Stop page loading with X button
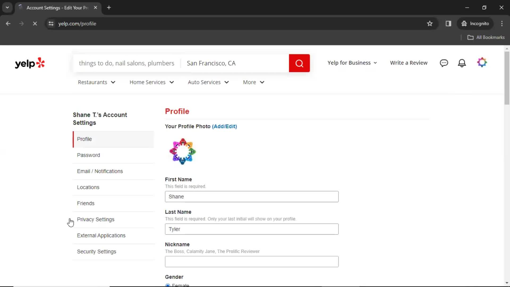510x287 pixels. pos(35,24)
